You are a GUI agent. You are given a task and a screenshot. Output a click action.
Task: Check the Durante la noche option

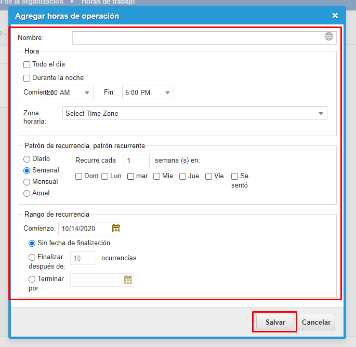pos(27,78)
